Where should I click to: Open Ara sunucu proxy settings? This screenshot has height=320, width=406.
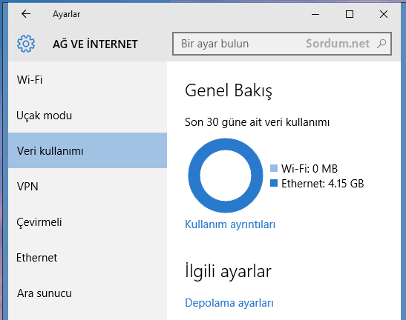coord(88,293)
